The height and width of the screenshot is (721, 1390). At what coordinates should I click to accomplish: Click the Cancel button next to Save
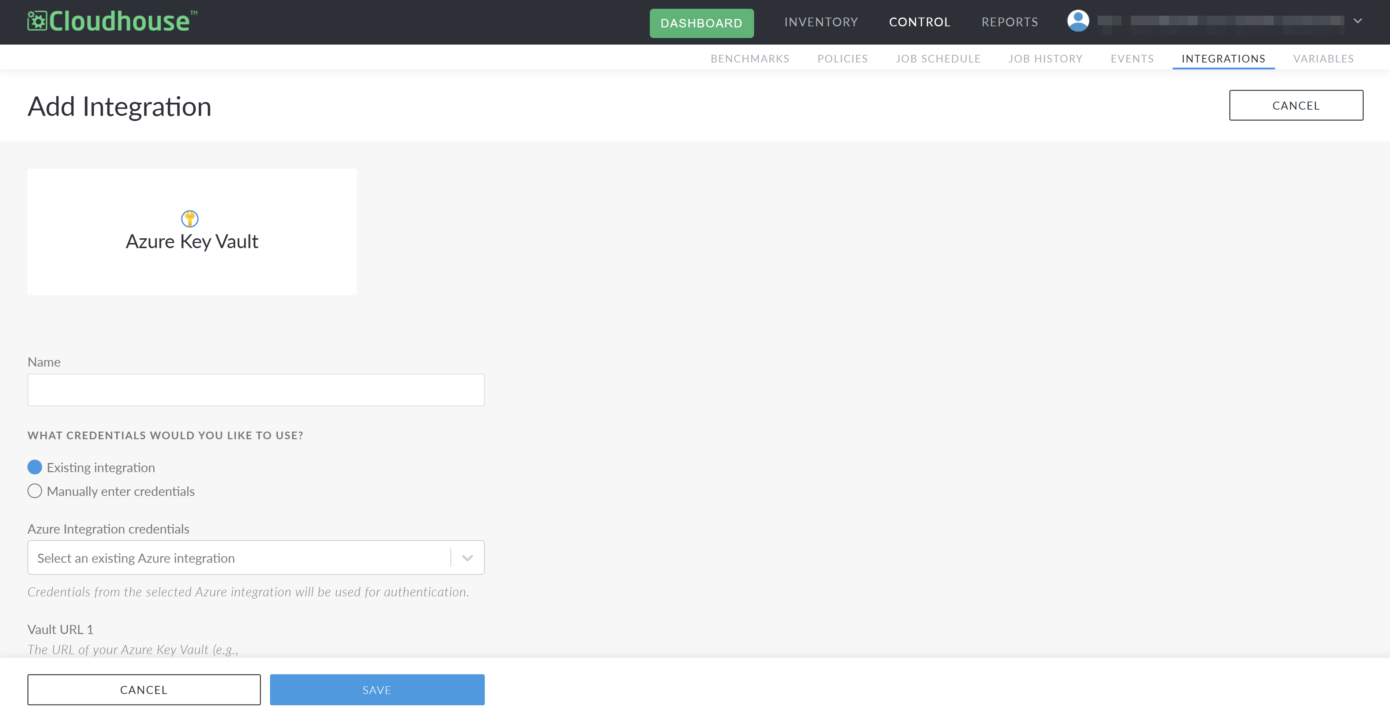(x=144, y=690)
